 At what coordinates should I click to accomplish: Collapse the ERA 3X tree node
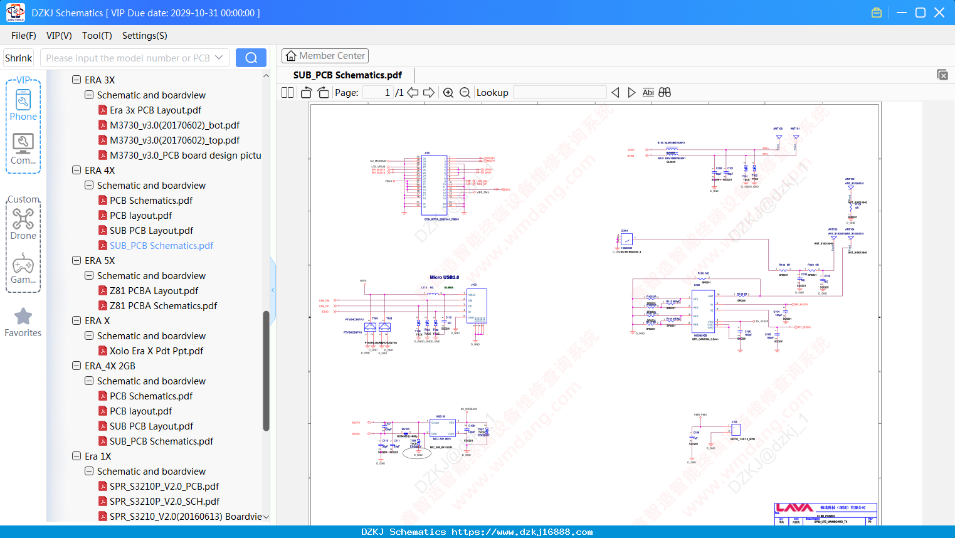77,80
